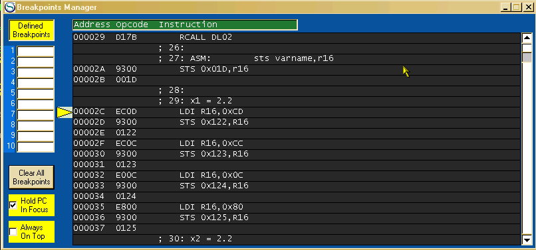The height and width of the screenshot is (250, 536).
Task: Select line 000033 STS 0x124,R16
Action: pyautogui.click(x=297, y=186)
